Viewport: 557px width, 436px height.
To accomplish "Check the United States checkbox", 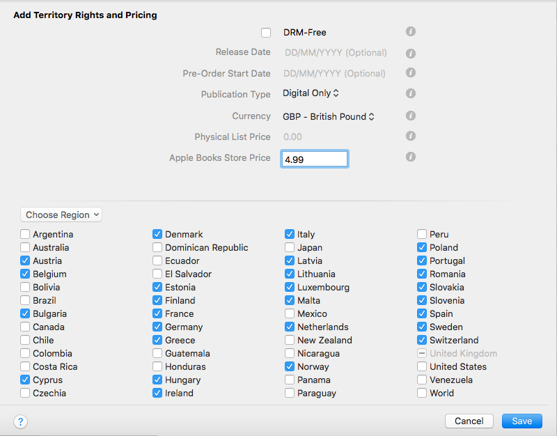I will click(422, 366).
